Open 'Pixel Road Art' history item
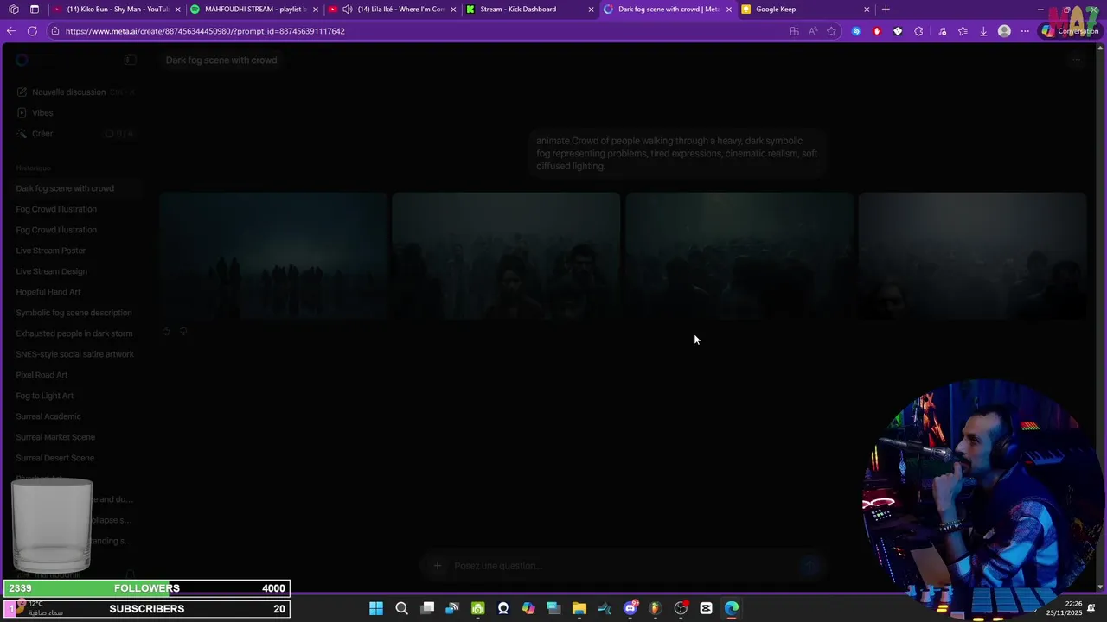1107x622 pixels. (x=42, y=375)
